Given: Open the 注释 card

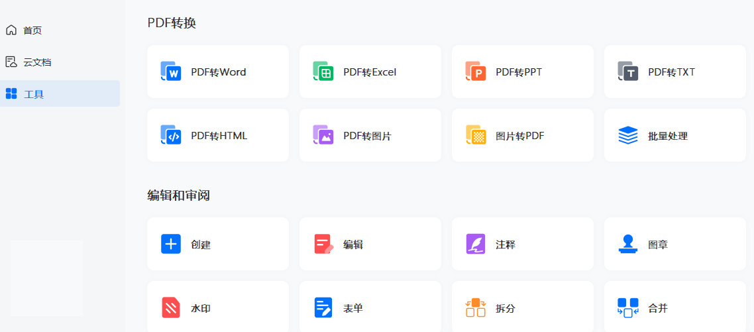Looking at the screenshot, I should pyautogui.click(x=523, y=244).
